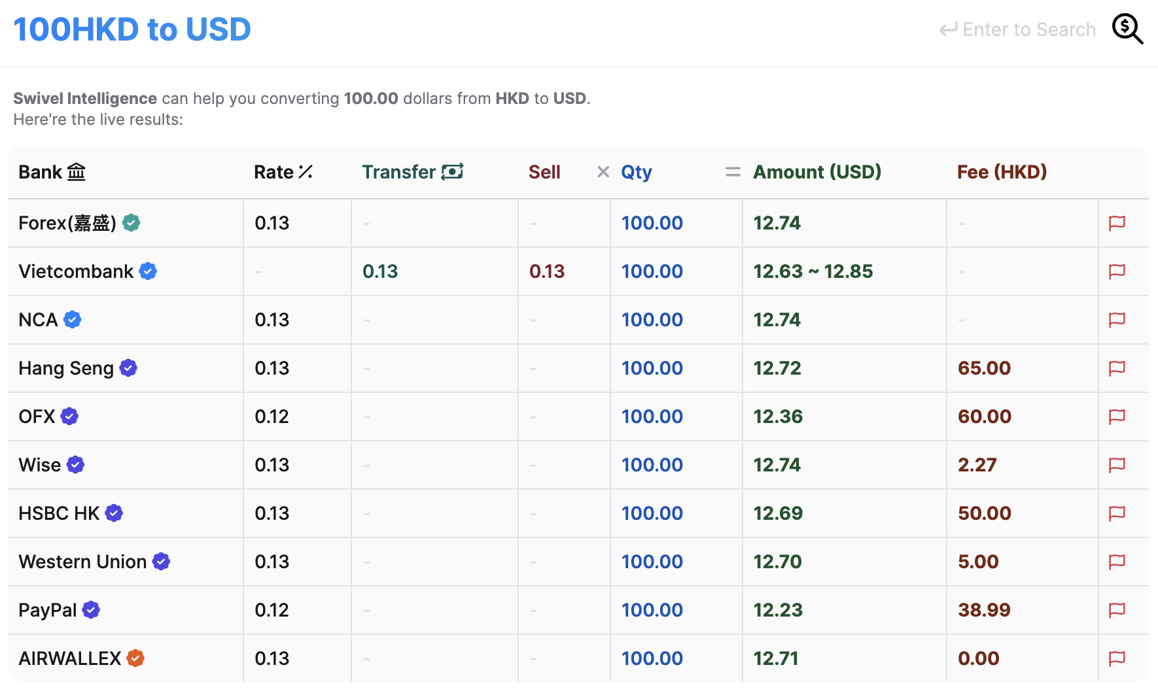Select the AIRWALLEX bank name

70,658
